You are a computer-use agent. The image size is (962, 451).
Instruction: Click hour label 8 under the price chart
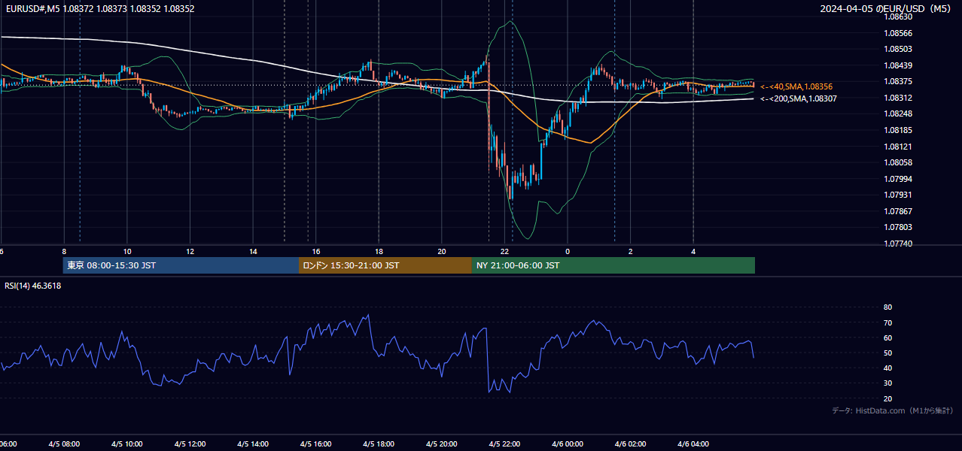pos(64,252)
